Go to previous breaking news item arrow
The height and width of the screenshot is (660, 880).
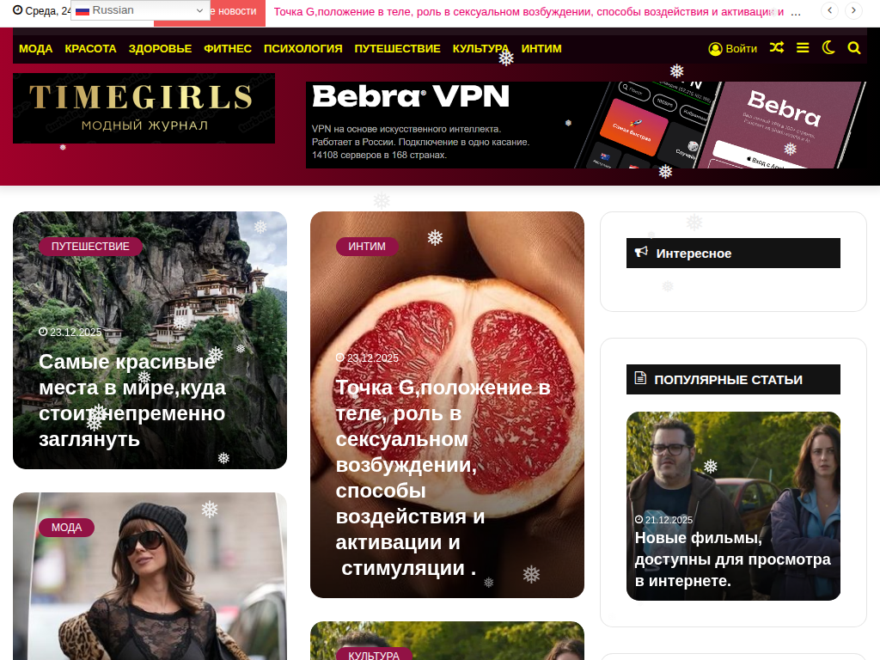click(829, 10)
